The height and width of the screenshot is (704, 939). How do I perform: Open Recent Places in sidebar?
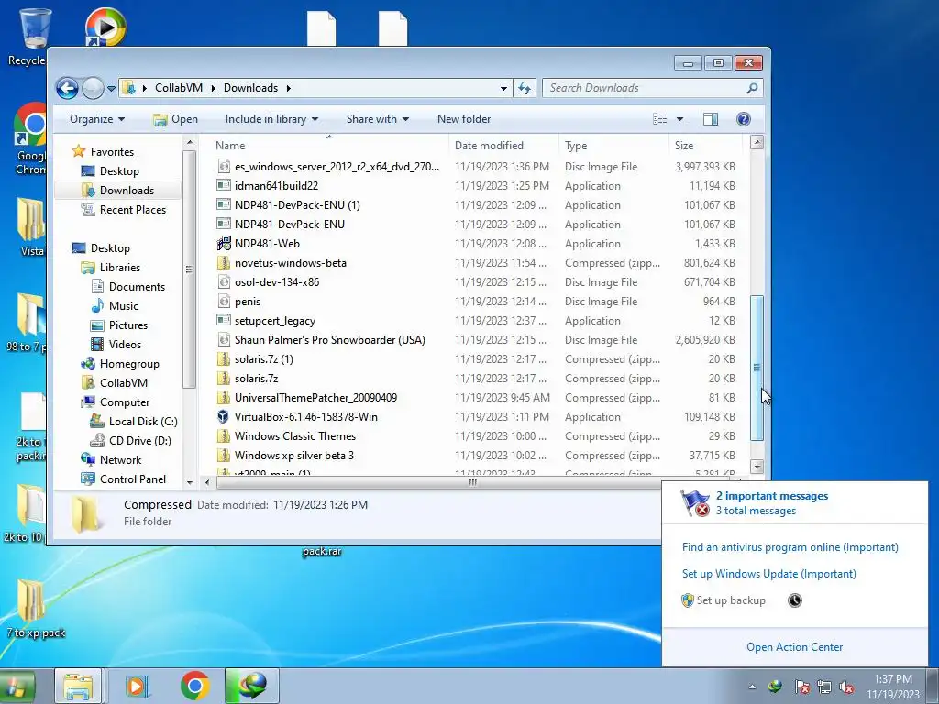132,210
